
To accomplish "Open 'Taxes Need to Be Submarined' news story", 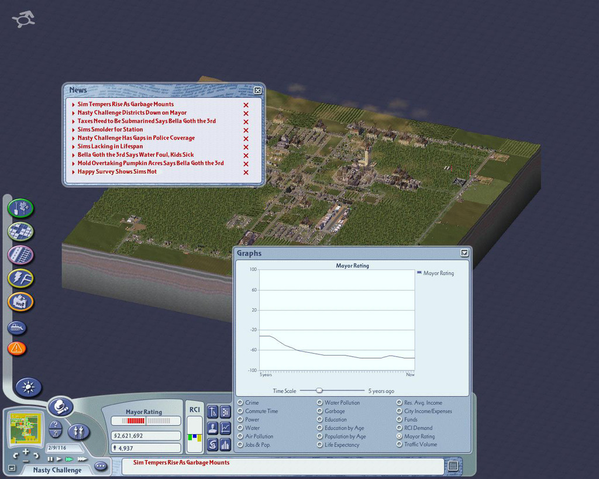I will click(x=147, y=121).
